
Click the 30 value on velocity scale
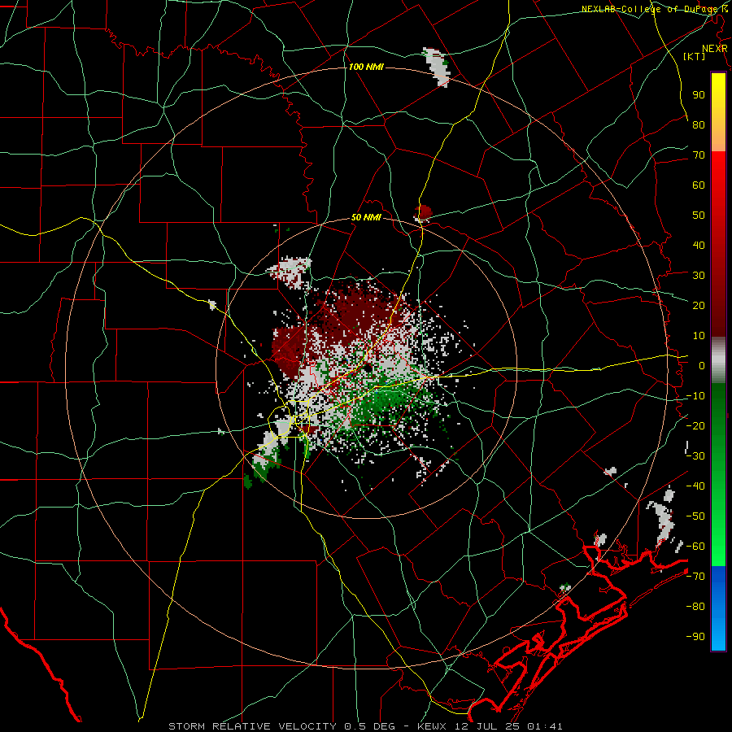[x=699, y=276]
